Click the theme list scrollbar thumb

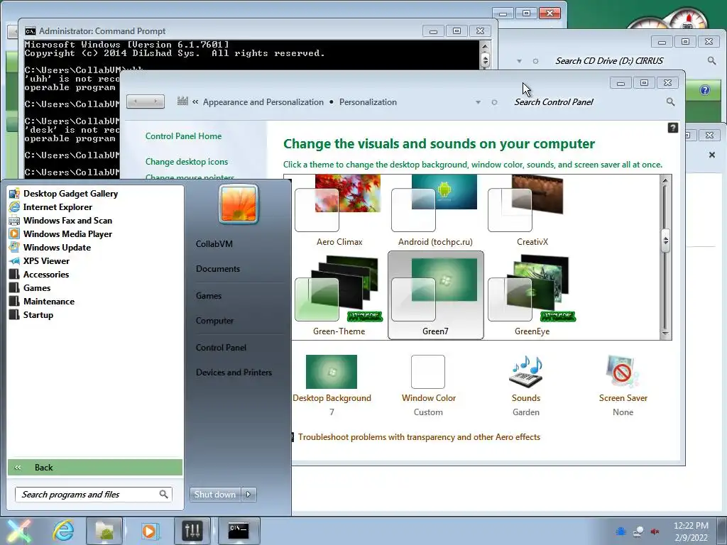pos(665,241)
